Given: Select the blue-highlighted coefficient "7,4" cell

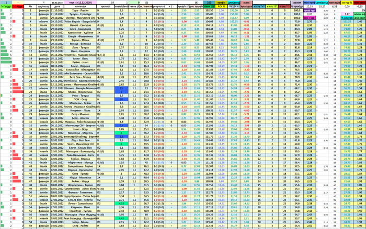Looking at the screenshot, I should [121, 126].
